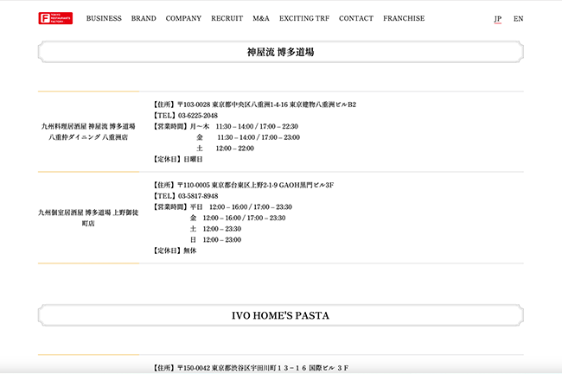Switch the site language to JP
The height and width of the screenshot is (374, 562).
pos(497,19)
